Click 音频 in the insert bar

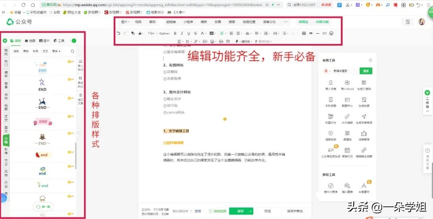(152, 22)
